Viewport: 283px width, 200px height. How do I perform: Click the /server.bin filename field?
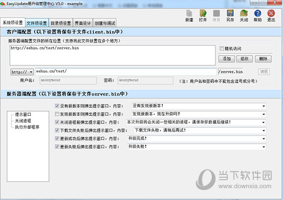point(231,72)
